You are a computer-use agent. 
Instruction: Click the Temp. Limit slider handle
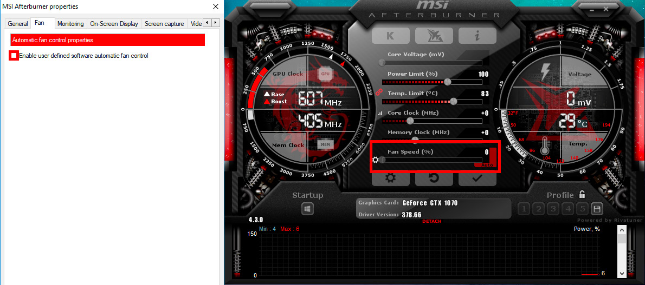pos(453,102)
